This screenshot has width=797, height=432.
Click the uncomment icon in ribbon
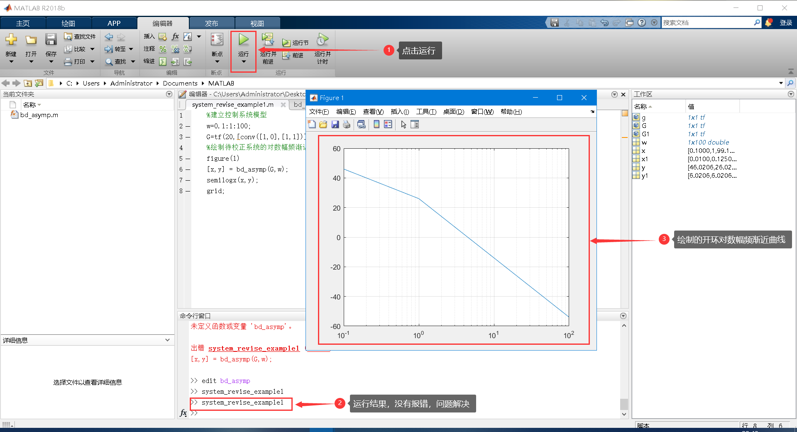pyautogui.click(x=175, y=49)
